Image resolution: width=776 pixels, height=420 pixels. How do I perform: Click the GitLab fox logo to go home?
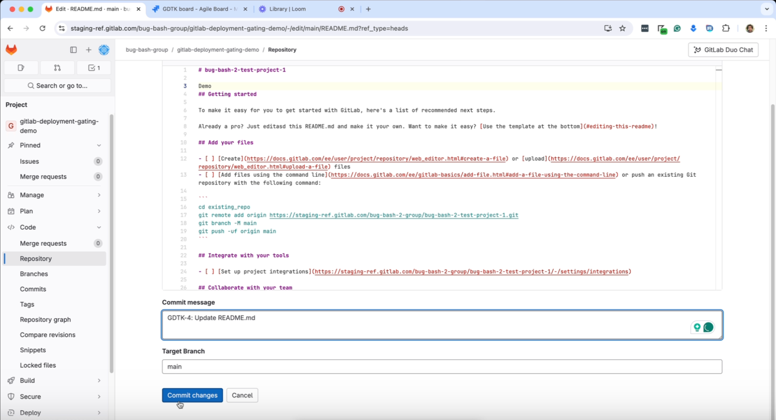click(x=11, y=50)
